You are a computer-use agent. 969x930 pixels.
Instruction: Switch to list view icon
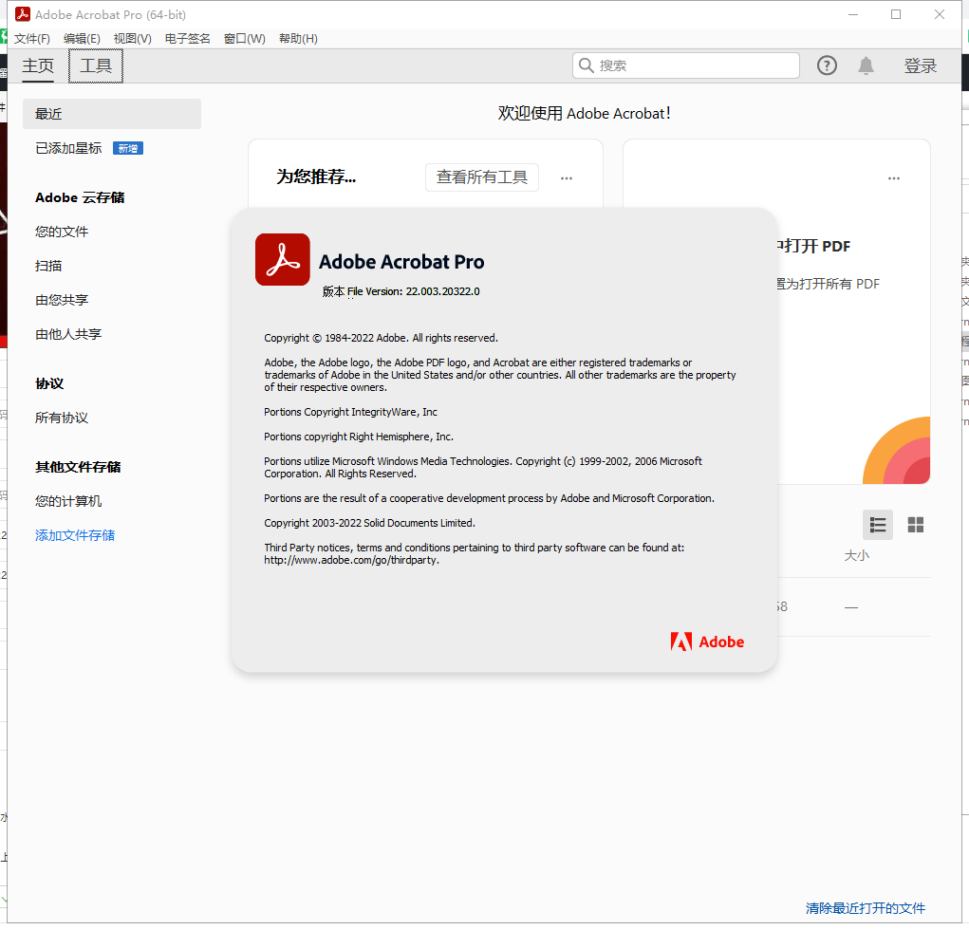coord(878,525)
